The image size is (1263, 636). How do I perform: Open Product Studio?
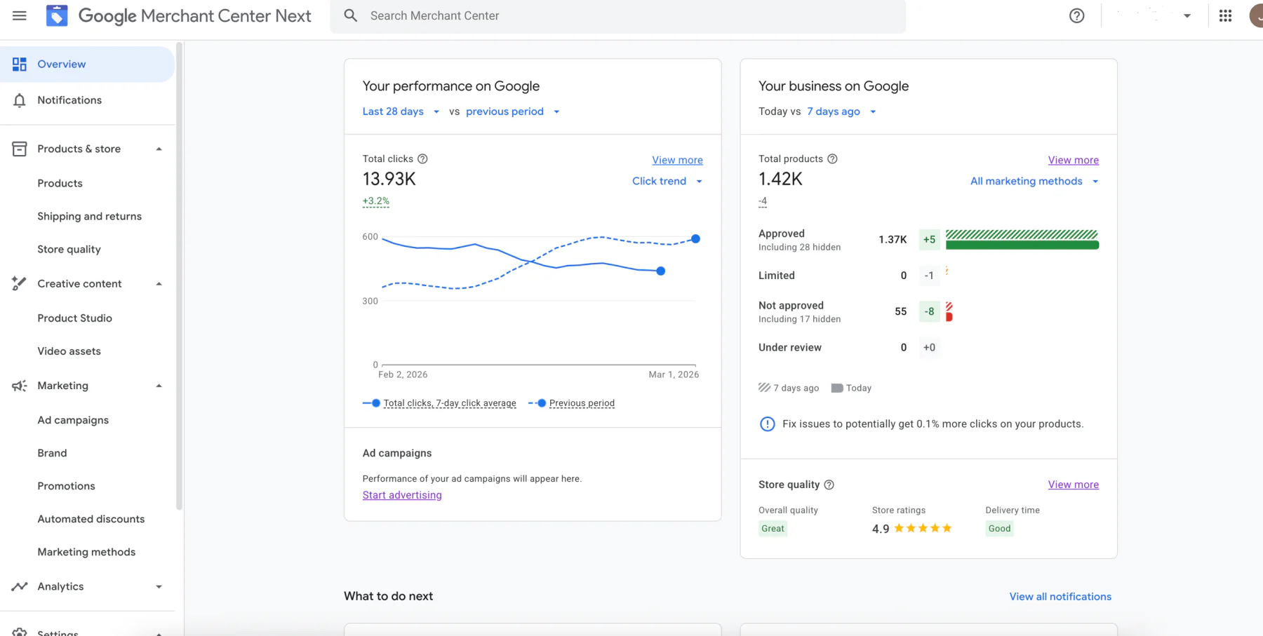click(74, 318)
